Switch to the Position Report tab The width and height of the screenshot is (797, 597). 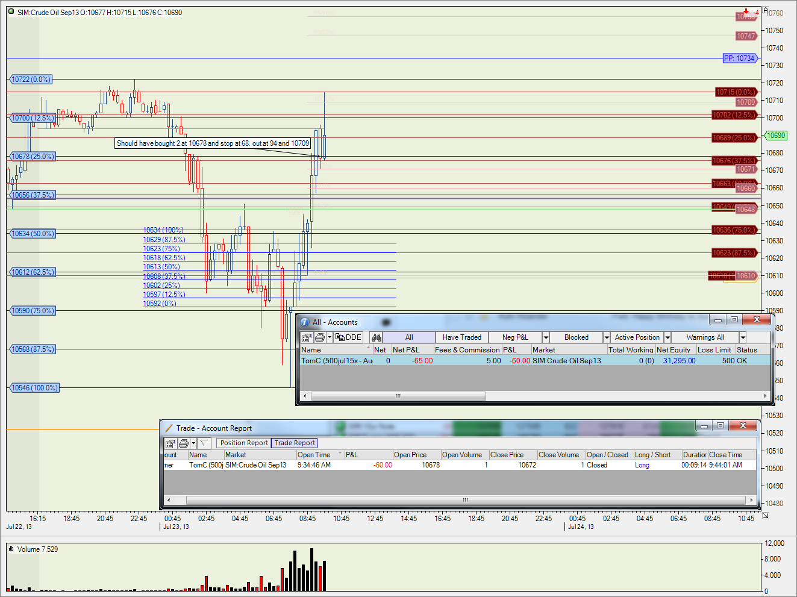coord(244,443)
